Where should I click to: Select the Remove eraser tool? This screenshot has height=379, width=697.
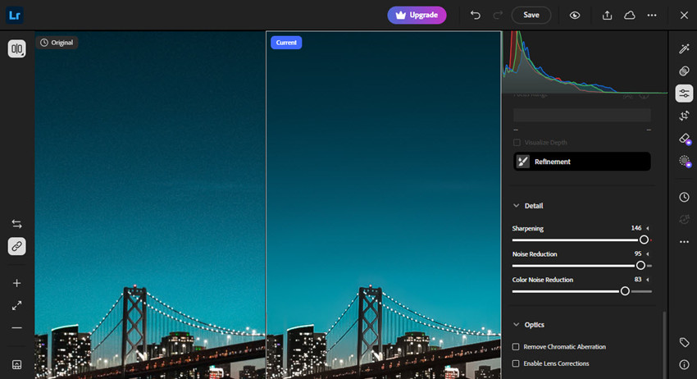click(x=685, y=139)
